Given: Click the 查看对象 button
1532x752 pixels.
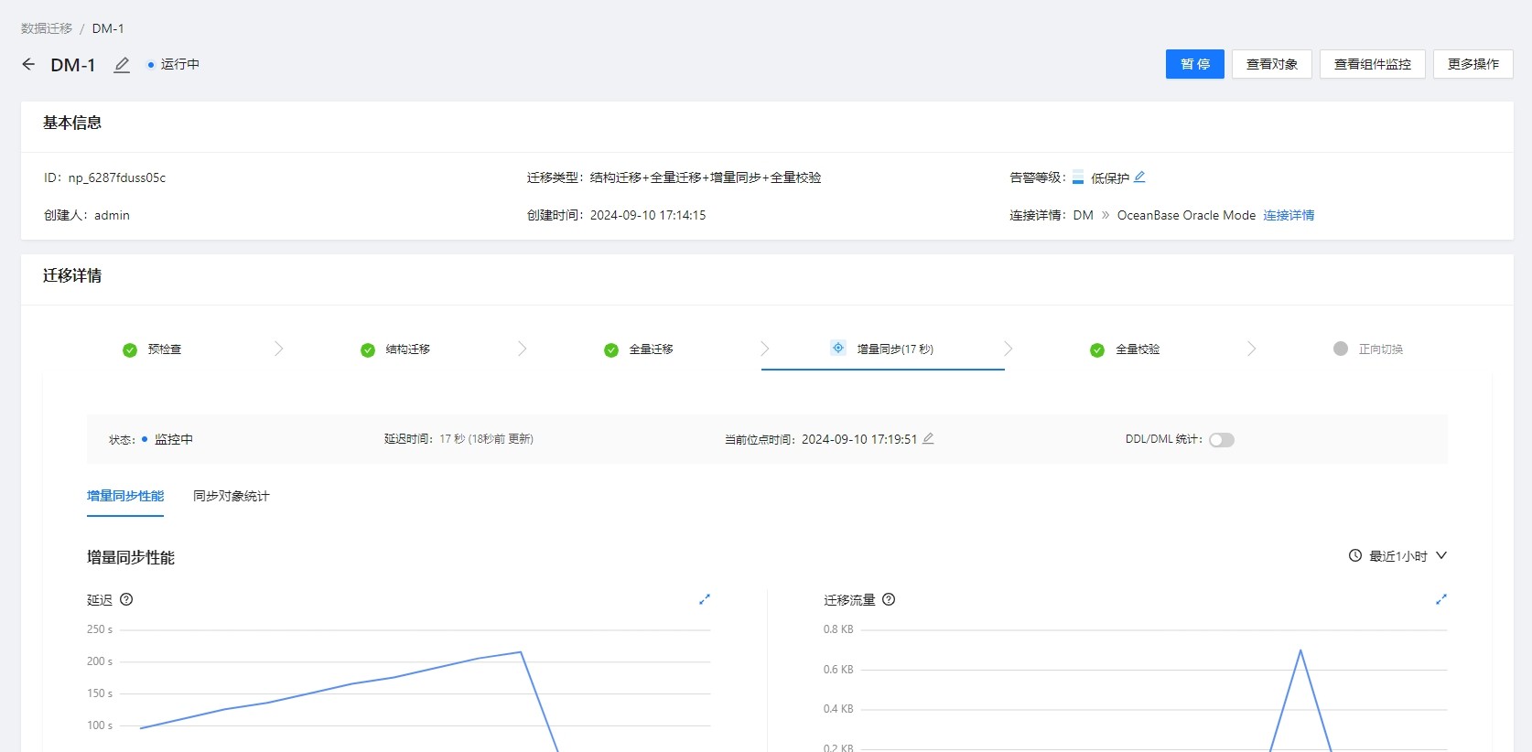Looking at the screenshot, I should tap(1271, 64).
